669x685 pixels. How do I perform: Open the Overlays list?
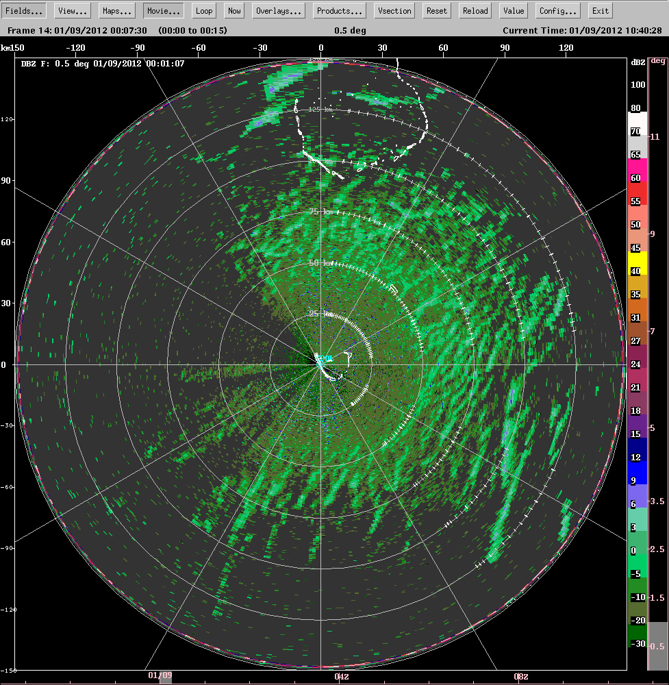coord(278,10)
